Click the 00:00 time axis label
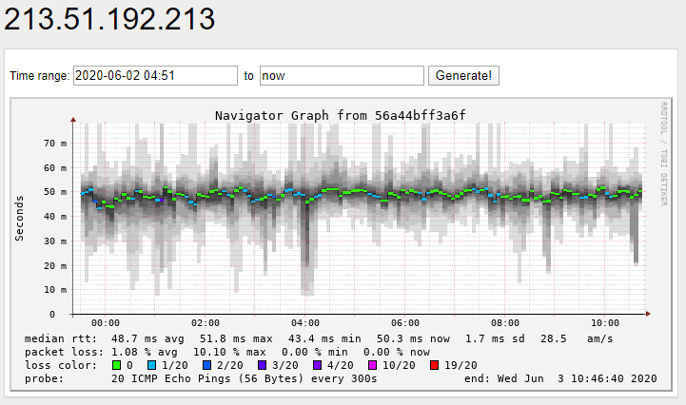Image resolution: width=686 pixels, height=405 pixels. click(x=105, y=323)
